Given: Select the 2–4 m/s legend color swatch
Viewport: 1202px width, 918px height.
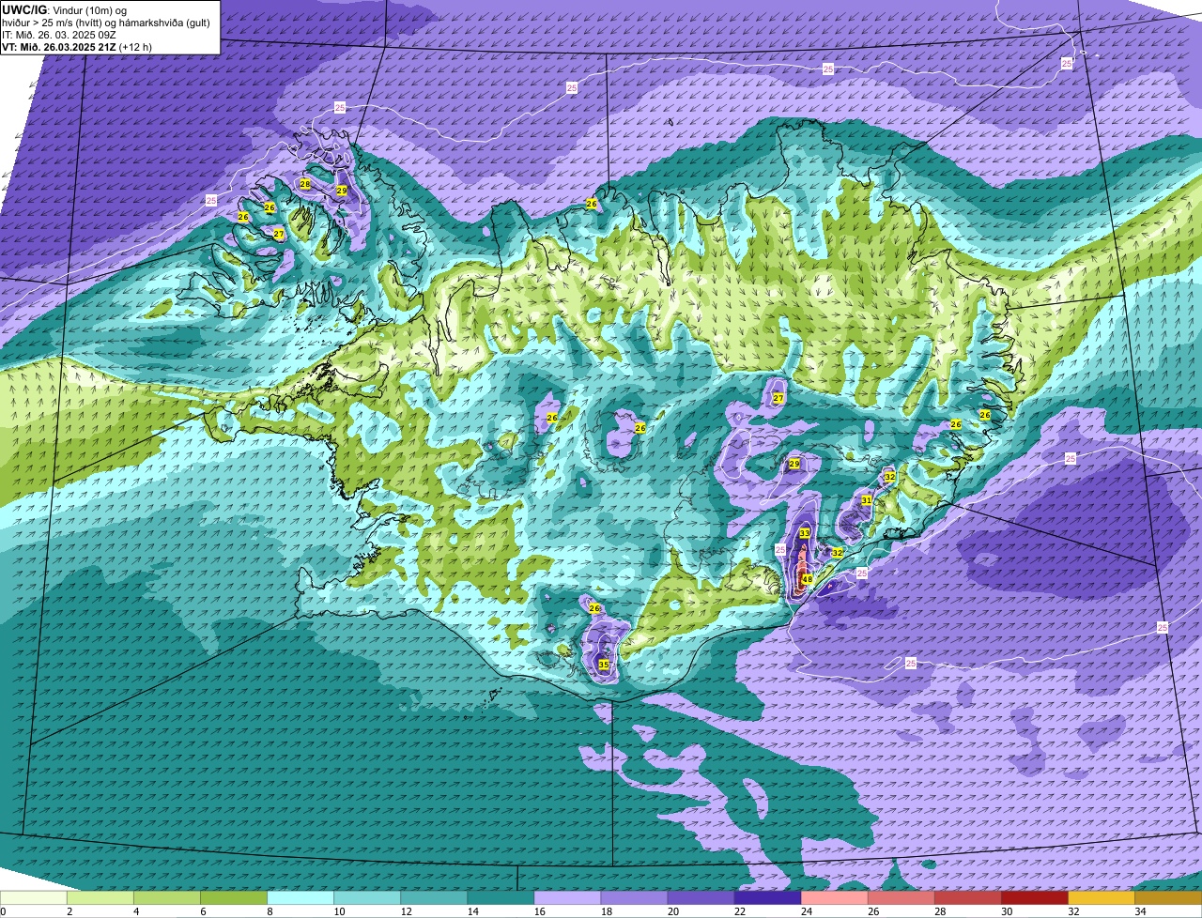Looking at the screenshot, I should pos(100,897).
